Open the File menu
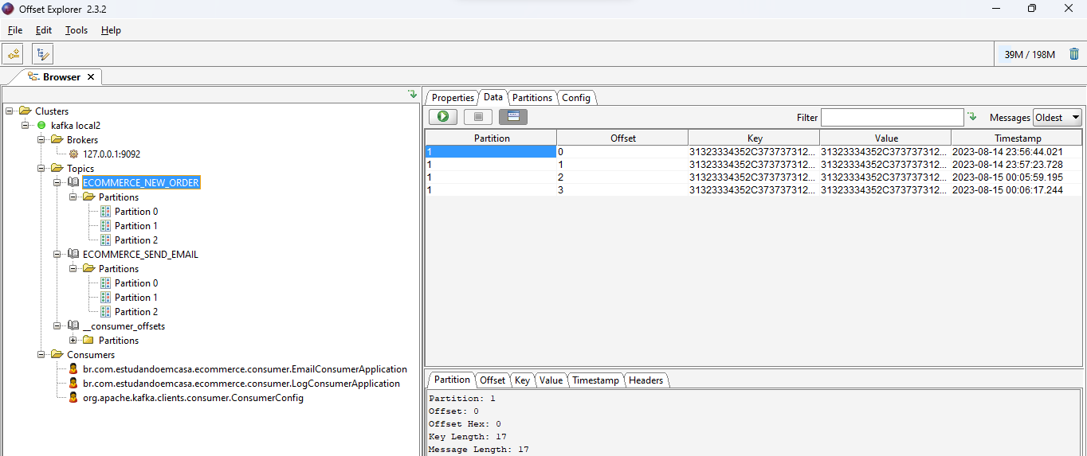The height and width of the screenshot is (456, 1087). pyautogui.click(x=15, y=30)
